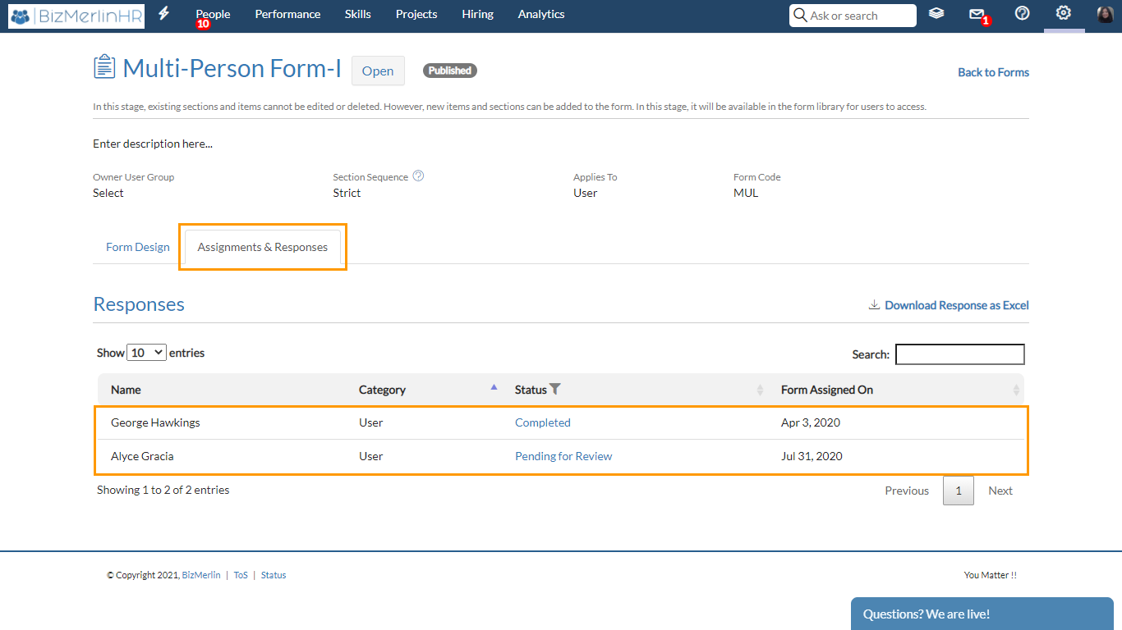Screen dimensions: 1122x630
Task: Sort by the Form Assigned On arrows
Action: (x=1016, y=390)
